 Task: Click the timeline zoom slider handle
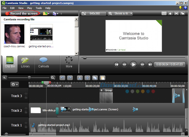pyautogui.click(x=29, y=77)
